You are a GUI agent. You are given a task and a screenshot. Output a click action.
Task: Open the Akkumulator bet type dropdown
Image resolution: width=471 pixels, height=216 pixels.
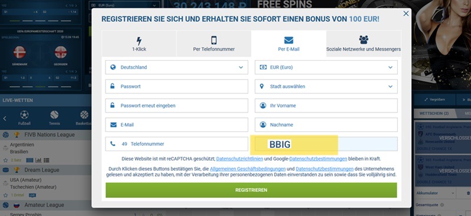coord(436,193)
